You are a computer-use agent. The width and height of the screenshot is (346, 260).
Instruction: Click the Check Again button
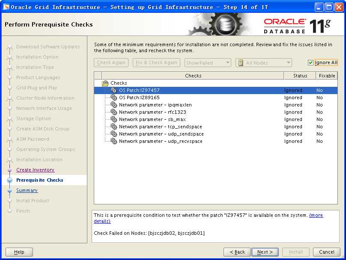111,63
